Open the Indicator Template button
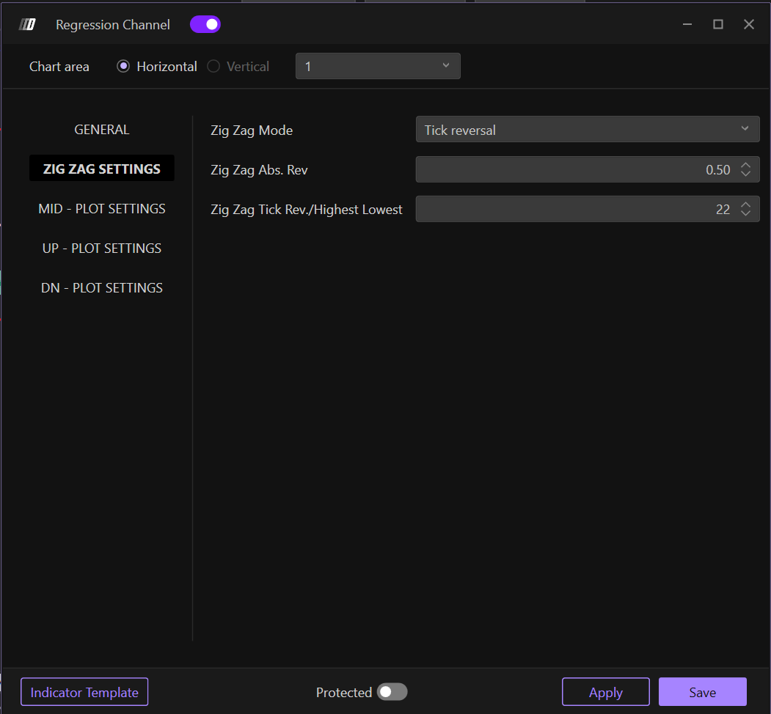771x714 pixels. click(84, 692)
